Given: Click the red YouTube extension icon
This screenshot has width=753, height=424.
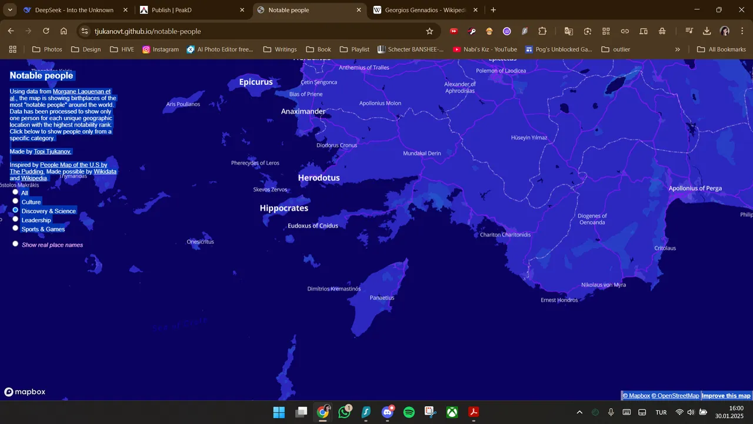Looking at the screenshot, I should tap(454, 31).
